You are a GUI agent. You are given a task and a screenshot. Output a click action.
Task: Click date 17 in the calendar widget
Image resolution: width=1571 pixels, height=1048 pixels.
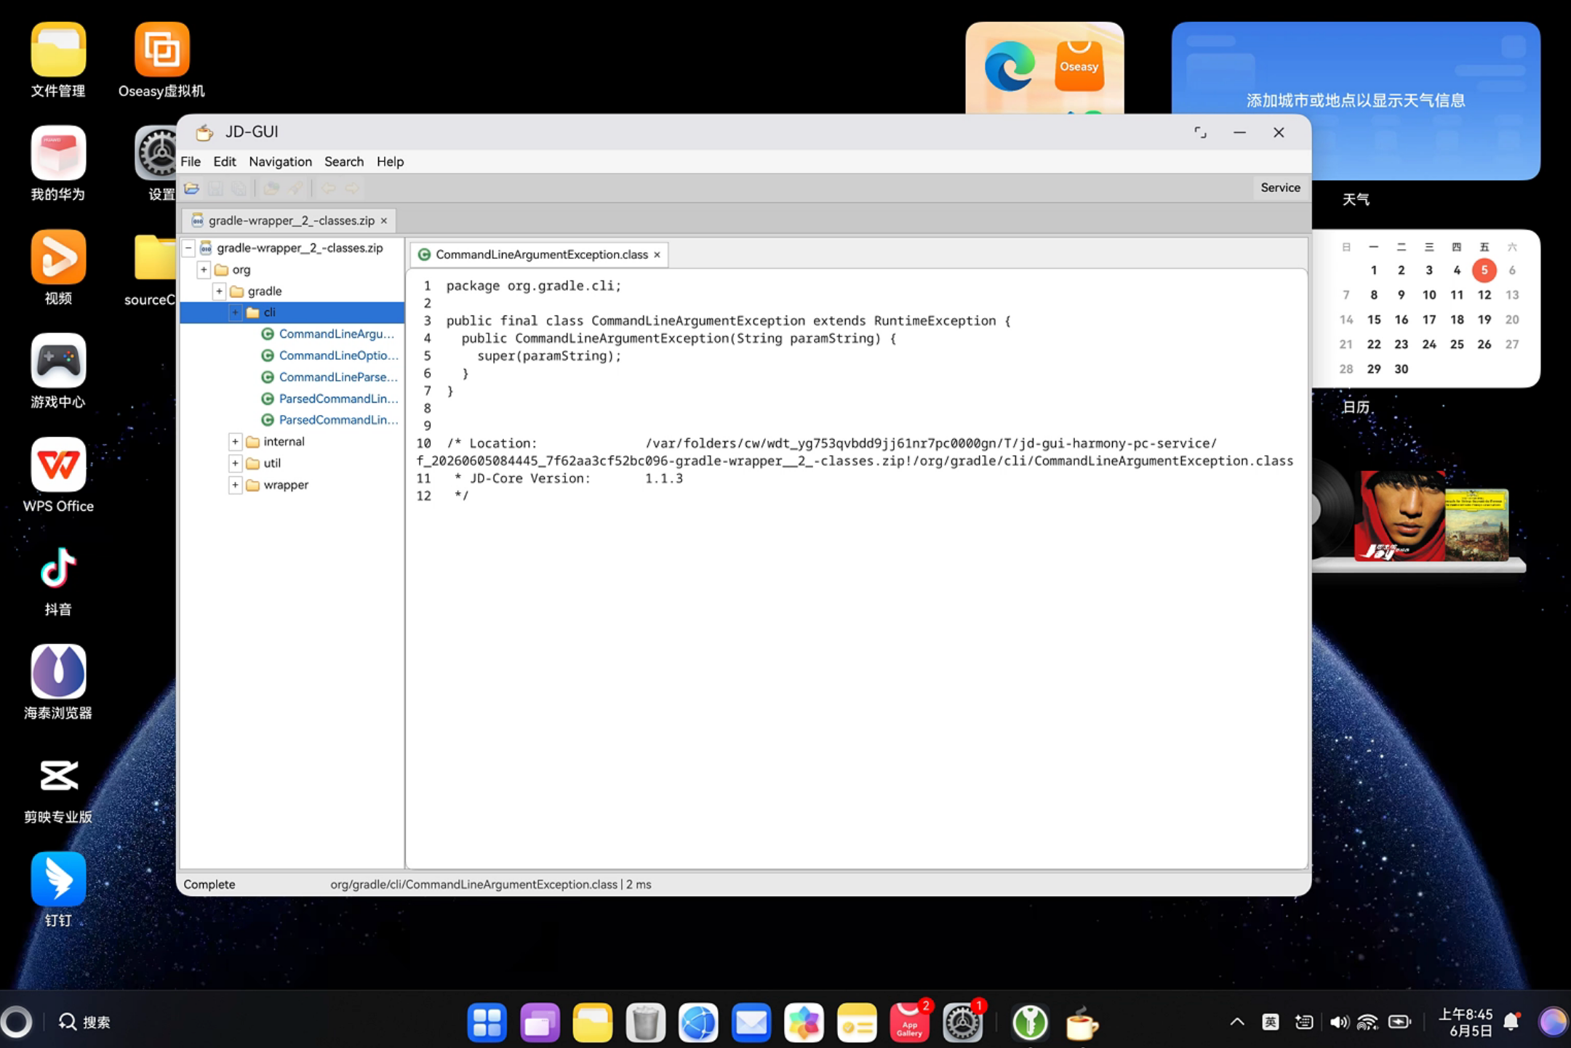point(1428,320)
